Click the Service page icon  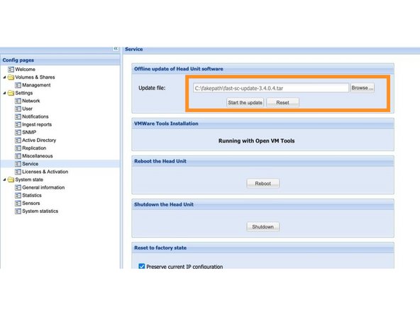(18, 164)
